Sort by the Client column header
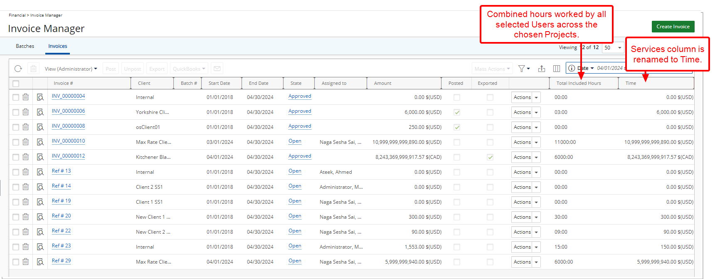Viewport: 715px width, 279px height. [144, 83]
